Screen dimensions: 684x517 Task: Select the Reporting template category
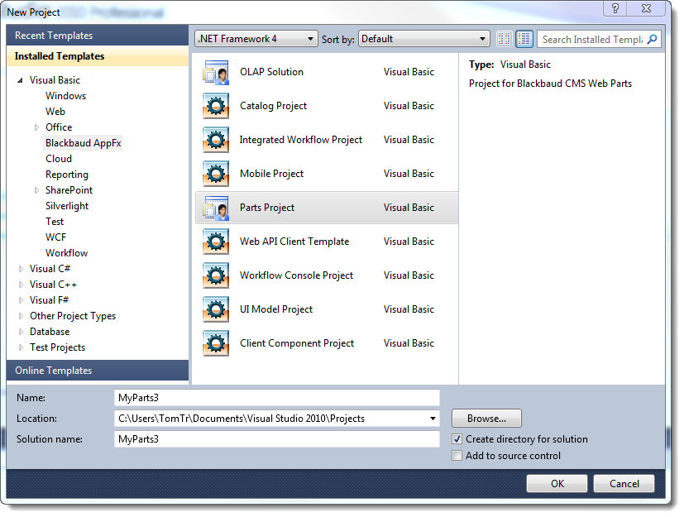click(67, 175)
